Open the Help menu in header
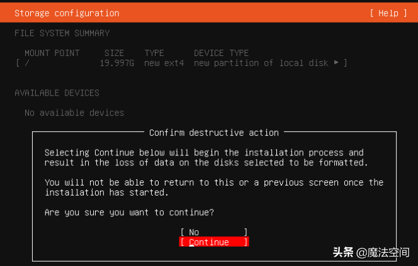Image resolution: width=418 pixels, height=266 pixels. 388,13
